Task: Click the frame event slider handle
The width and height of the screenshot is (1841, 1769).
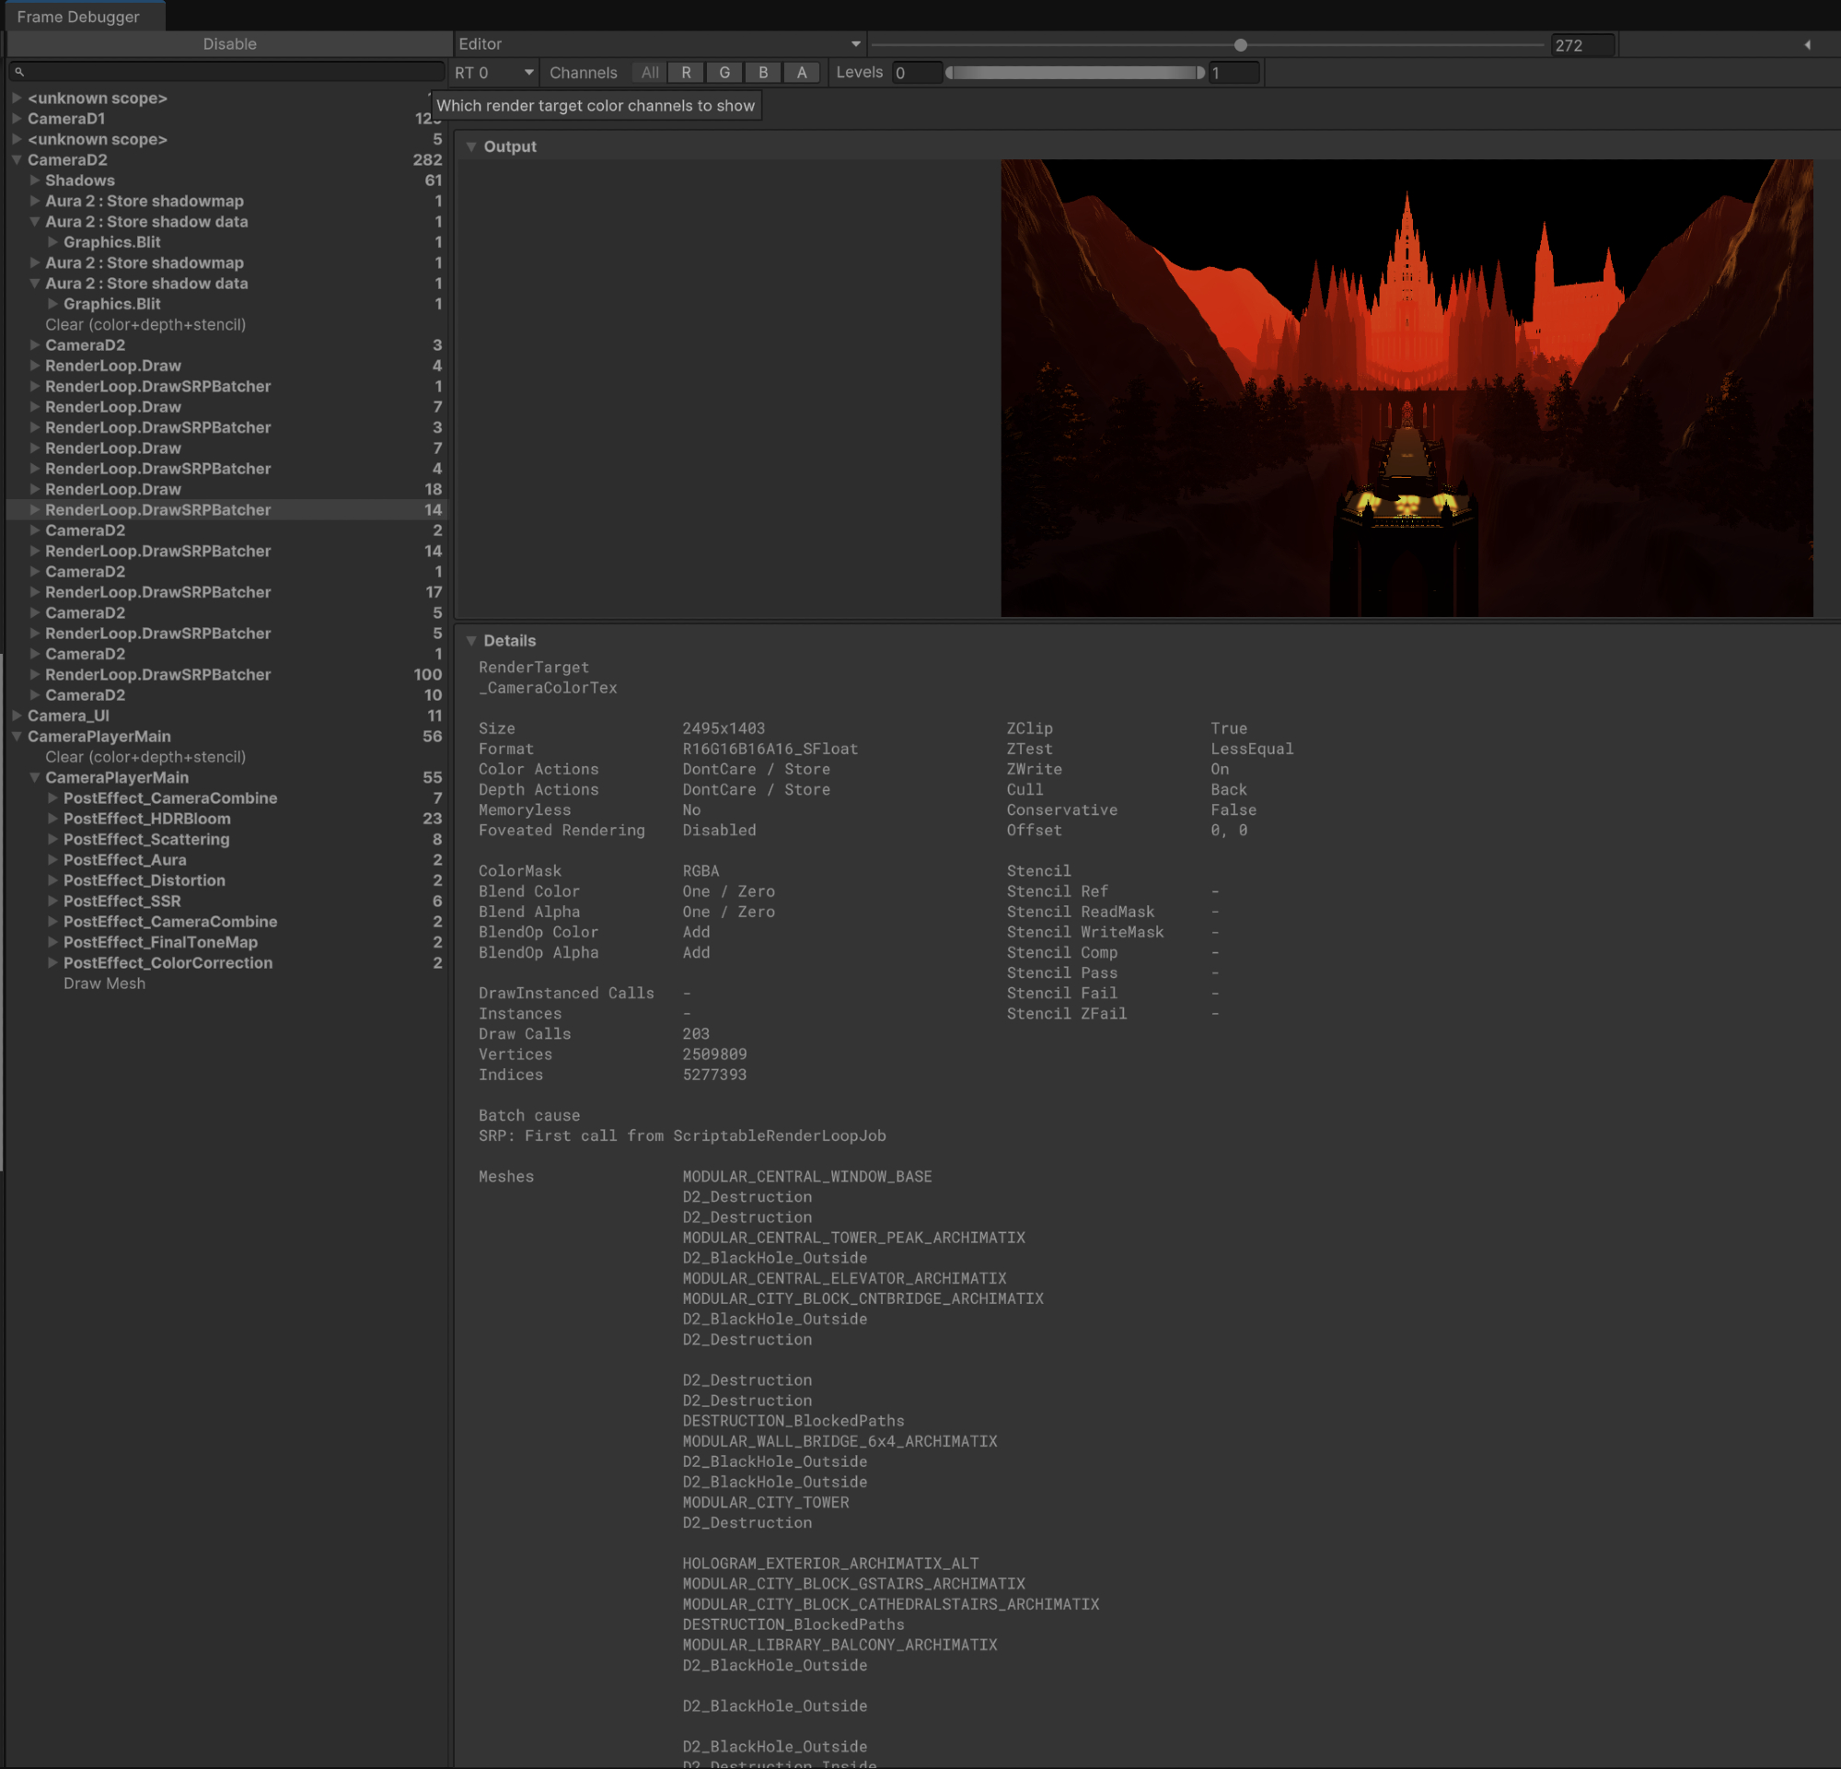Action: [x=1240, y=45]
